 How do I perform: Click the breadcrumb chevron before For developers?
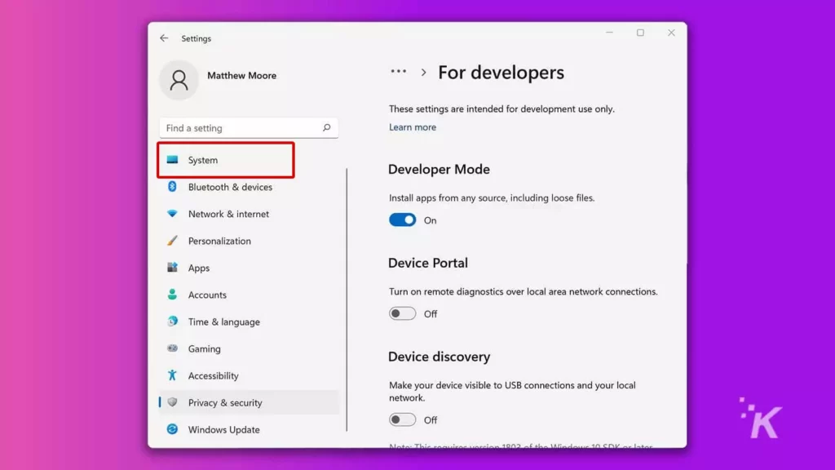tap(423, 73)
